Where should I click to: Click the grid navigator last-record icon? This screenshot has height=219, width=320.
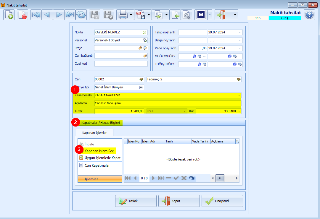pos(161,178)
